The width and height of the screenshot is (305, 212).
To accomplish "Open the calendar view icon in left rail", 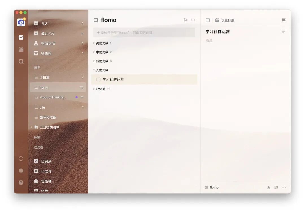I will click(x=21, y=49).
